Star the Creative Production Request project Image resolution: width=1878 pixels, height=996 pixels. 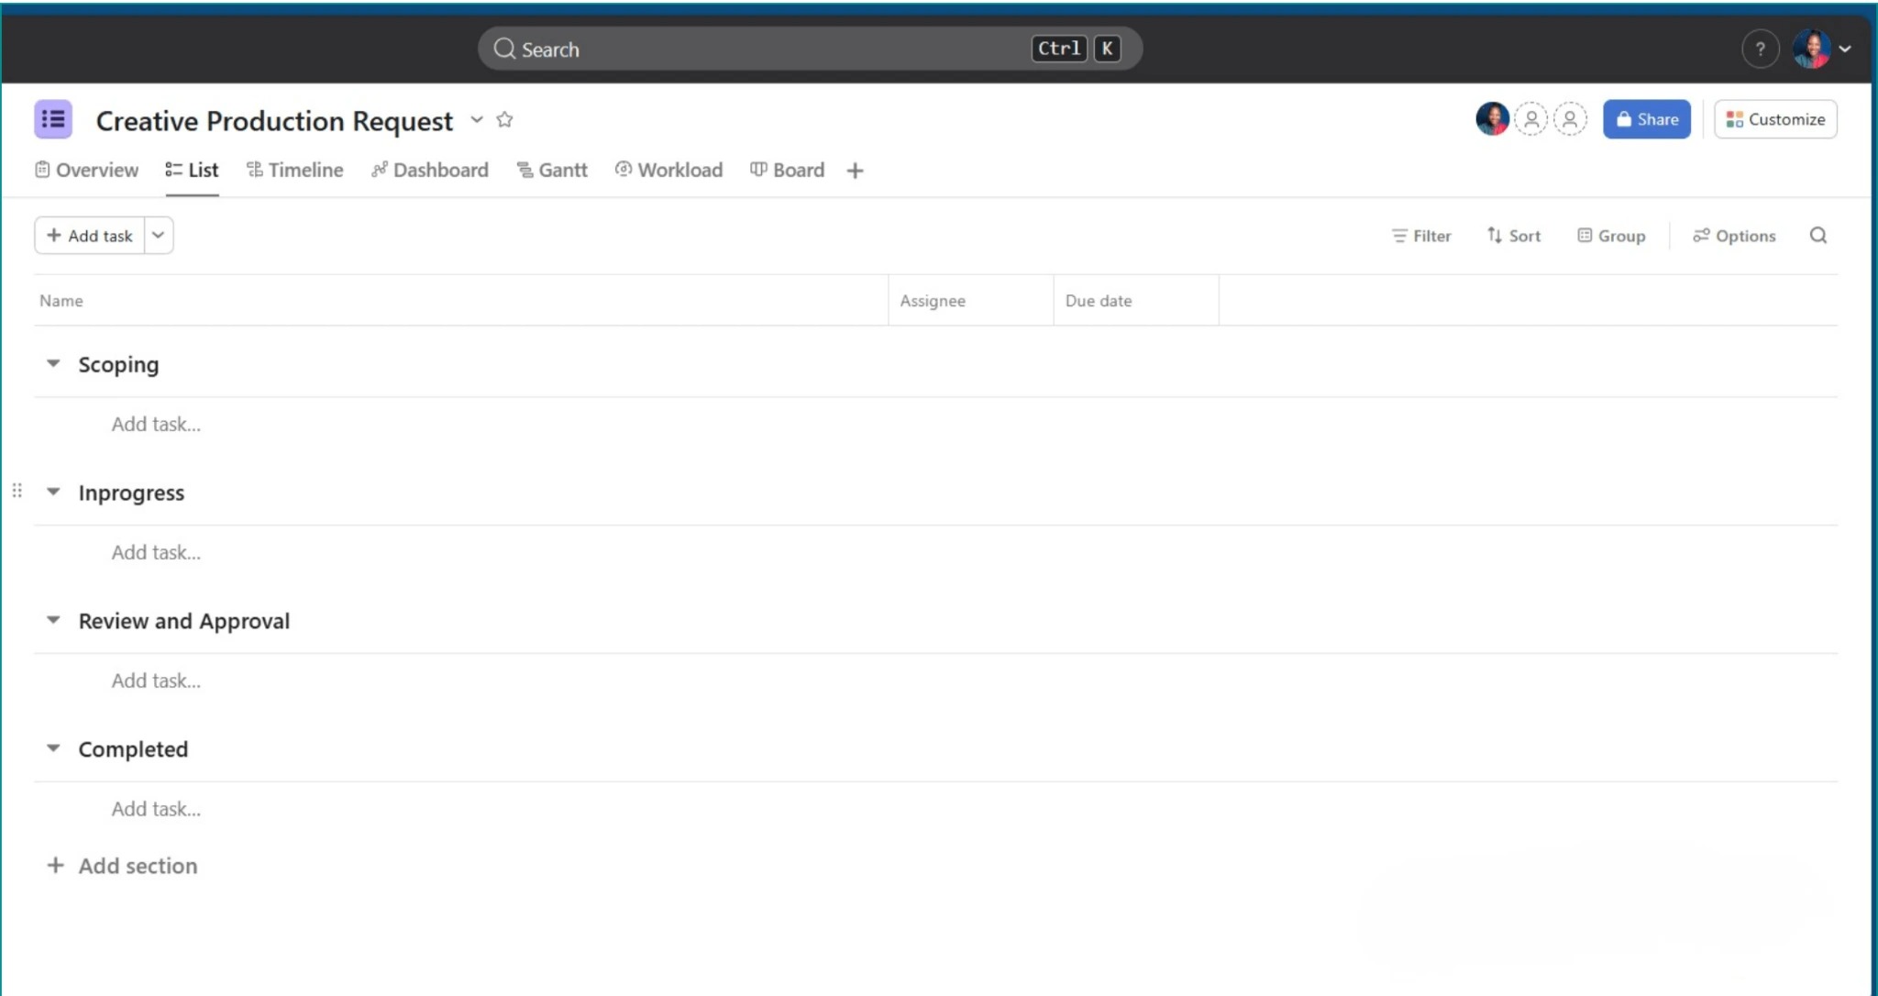pyautogui.click(x=504, y=120)
